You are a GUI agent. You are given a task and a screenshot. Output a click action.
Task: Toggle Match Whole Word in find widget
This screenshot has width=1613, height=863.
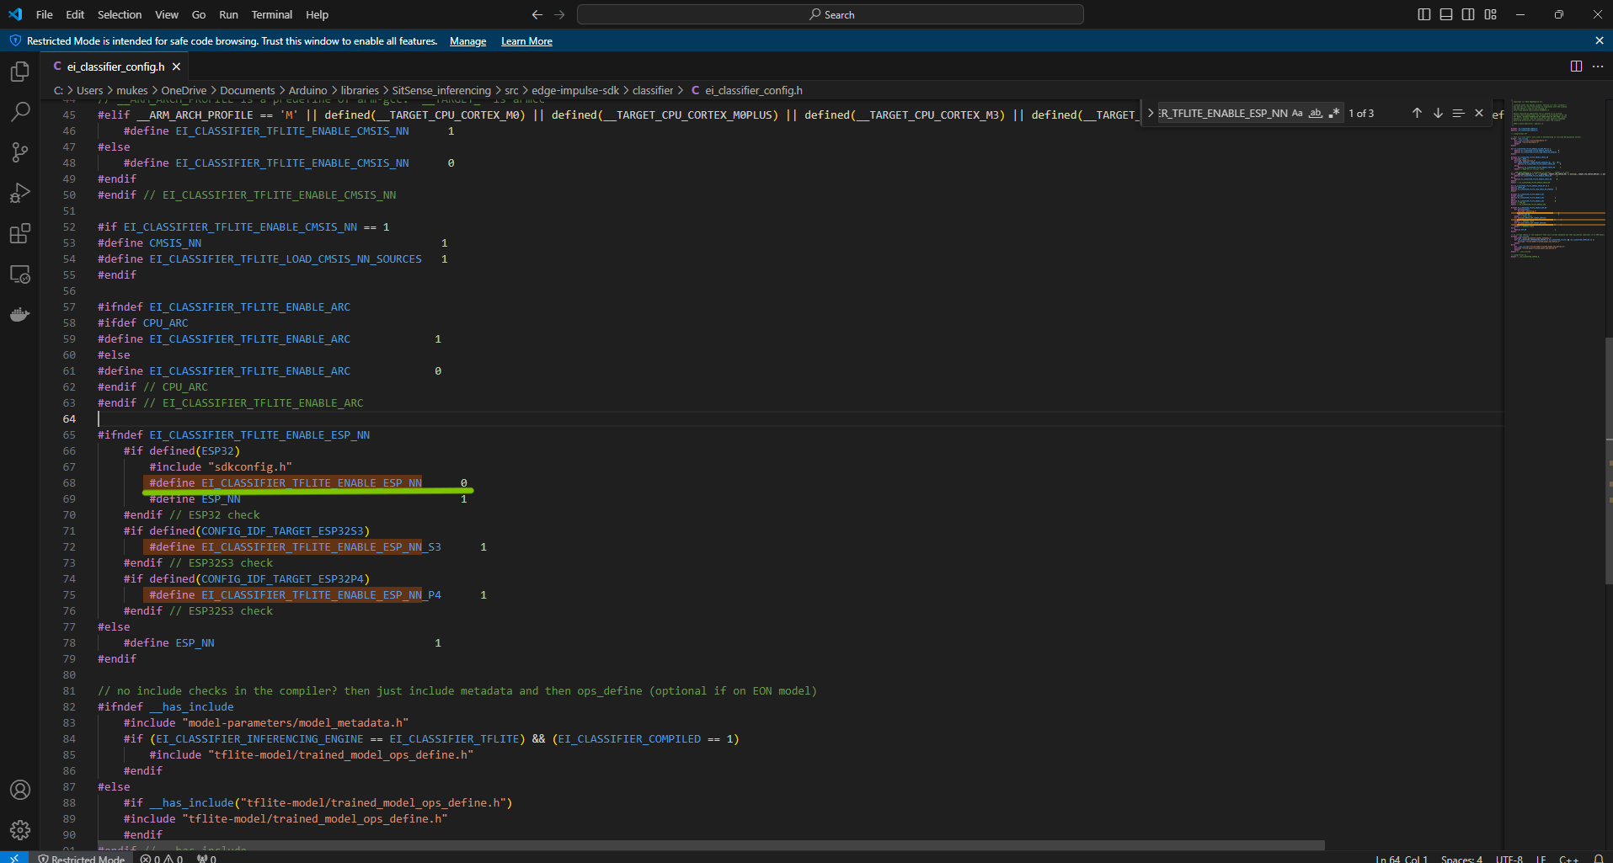(x=1316, y=113)
